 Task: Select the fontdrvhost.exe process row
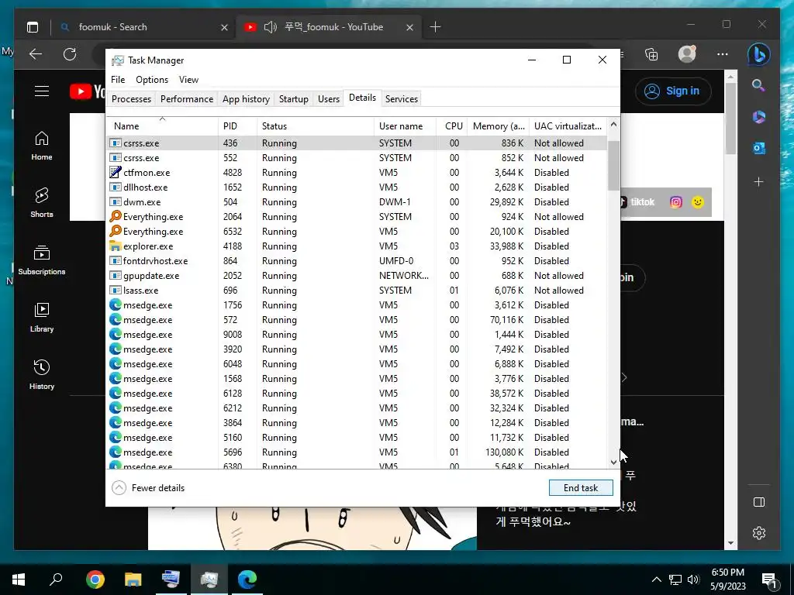click(x=357, y=261)
